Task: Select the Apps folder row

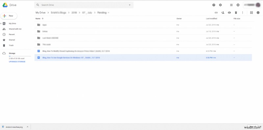Action: 143,25
